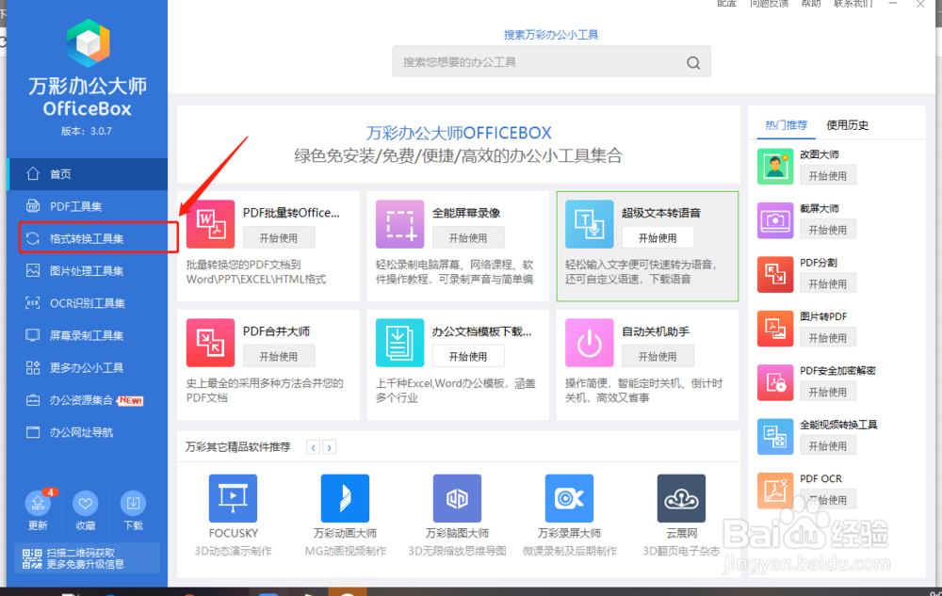Start using 办公文档模板下载
Viewport: 942px width, 596px height.
tap(468, 357)
